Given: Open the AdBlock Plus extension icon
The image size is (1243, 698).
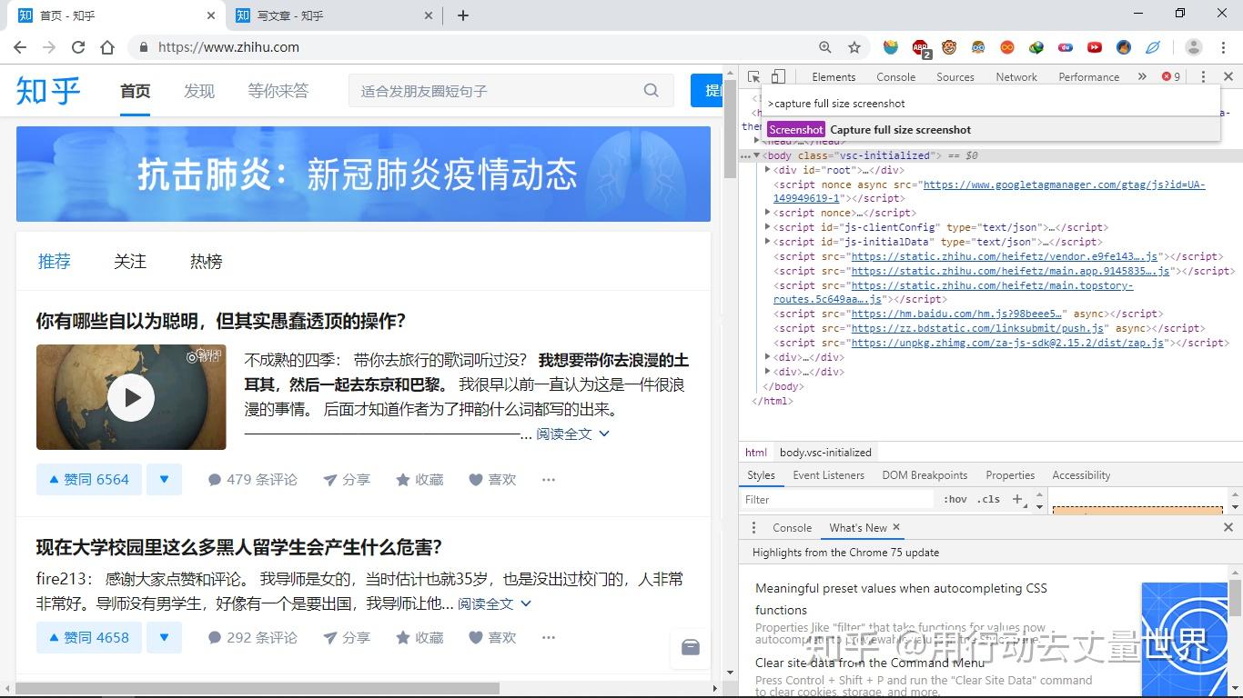Looking at the screenshot, I should coord(920,47).
